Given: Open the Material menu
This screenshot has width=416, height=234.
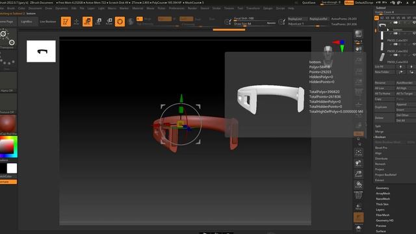Looking at the screenshot, I should [x=138, y=8].
